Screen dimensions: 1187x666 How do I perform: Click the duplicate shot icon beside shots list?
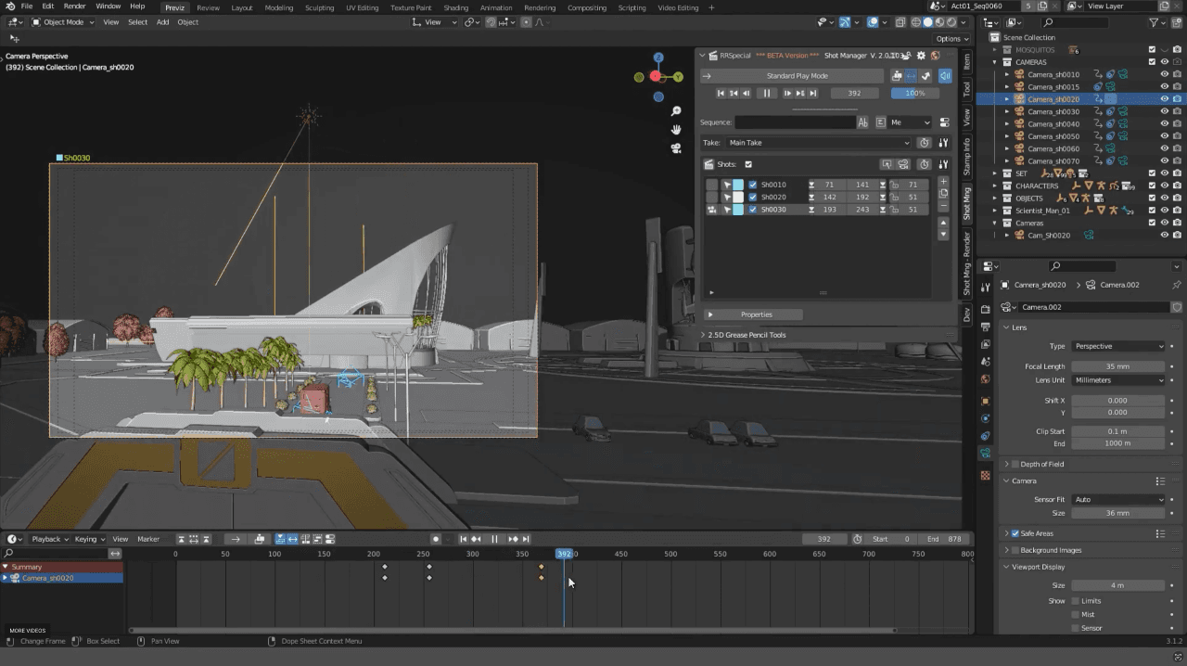pyautogui.click(x=943, y=194)
